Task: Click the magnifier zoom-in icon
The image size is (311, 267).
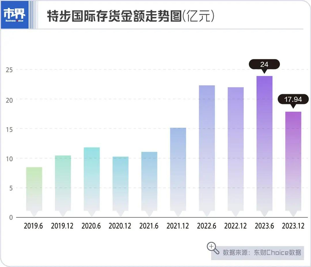Action: [x=213, y=248]
